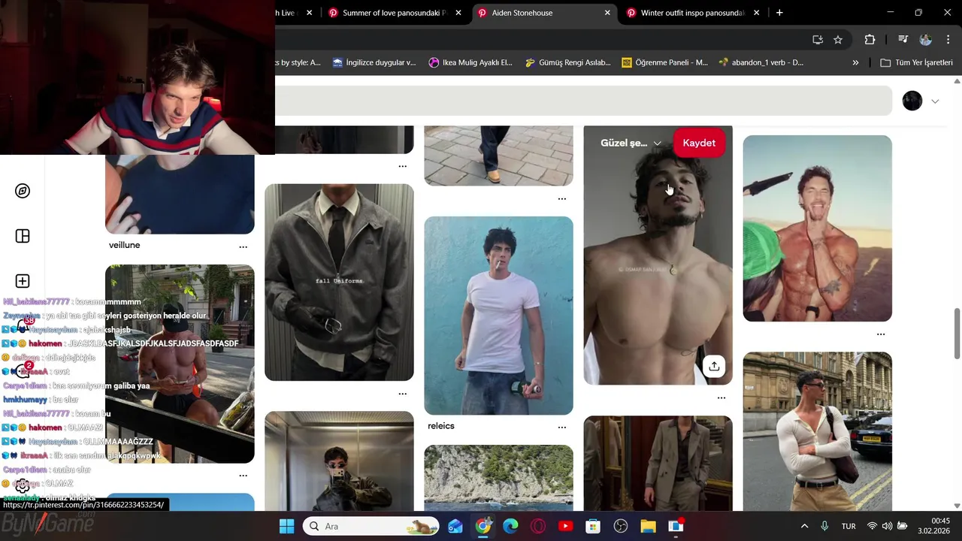Image resolution: width=962 pixels, height=541 pixels.
Task: Switch to Summer of love panosundaki tab
Action: point(395,13)
